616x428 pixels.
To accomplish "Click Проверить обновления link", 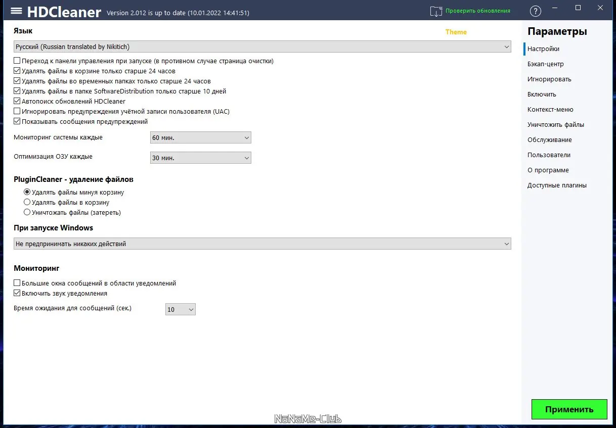I will 478,11.
